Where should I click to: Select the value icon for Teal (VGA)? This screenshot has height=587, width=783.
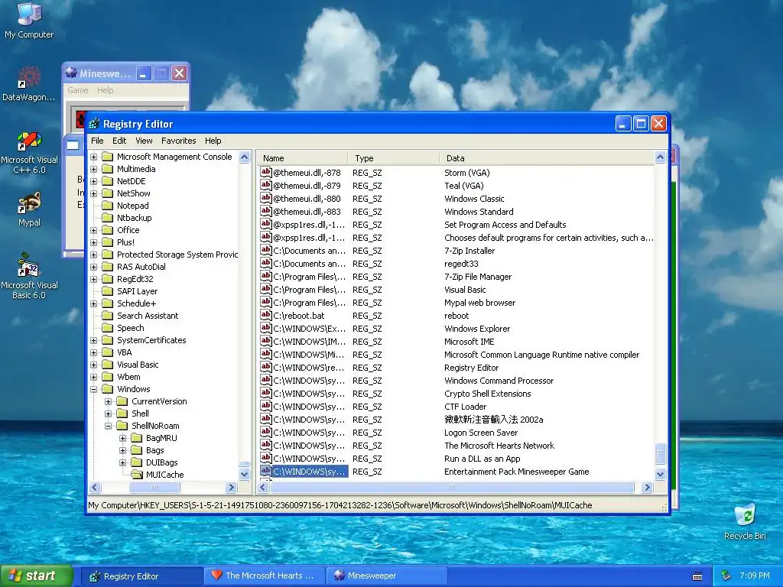point(265,185)
